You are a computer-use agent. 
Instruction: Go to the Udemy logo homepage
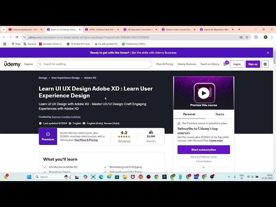coord(13,64)
